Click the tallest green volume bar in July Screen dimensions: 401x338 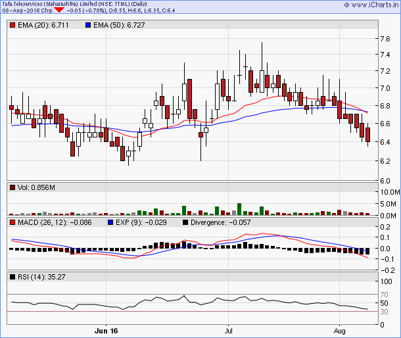click(239, 209)
